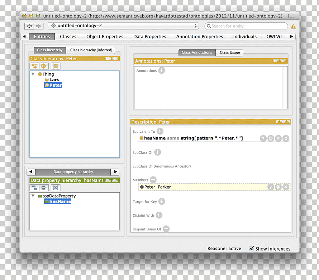Open the Class Usage tab
Viewport: 319px width, 280px height.
coord(230,52)
